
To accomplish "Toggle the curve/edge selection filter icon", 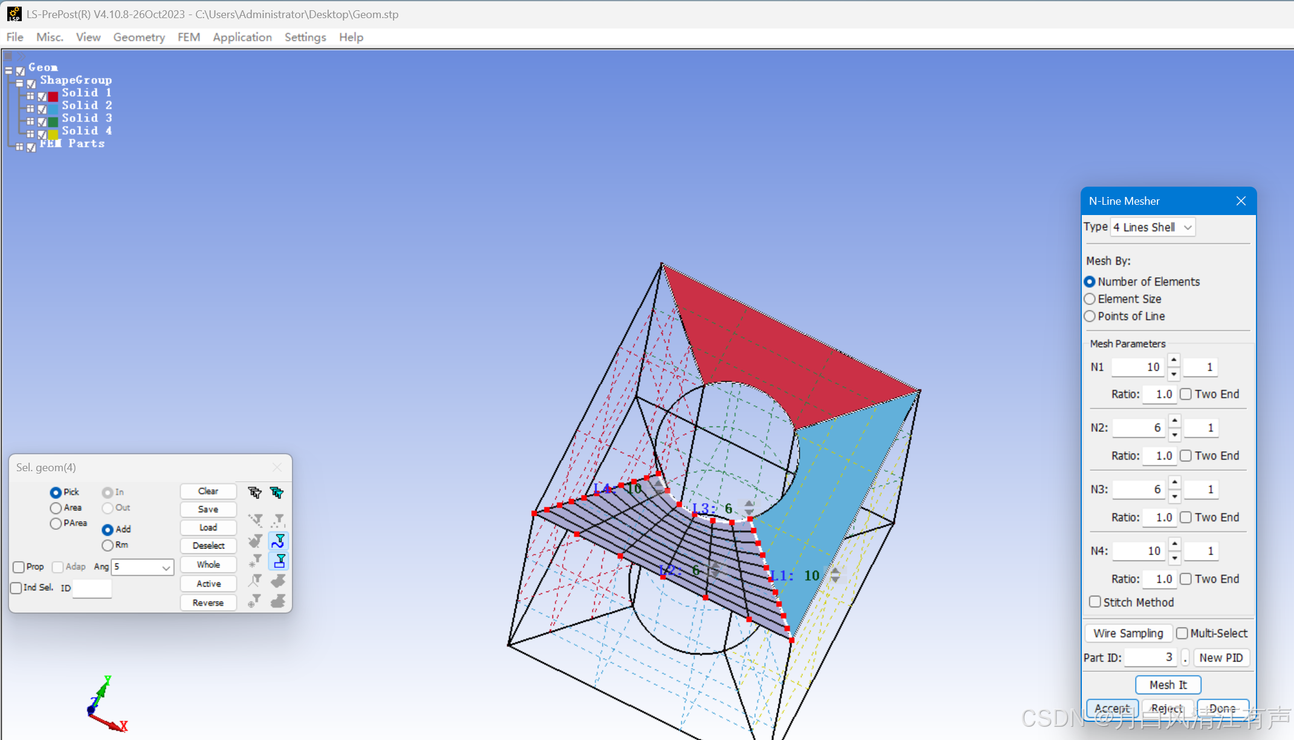I will pos(279,540).
